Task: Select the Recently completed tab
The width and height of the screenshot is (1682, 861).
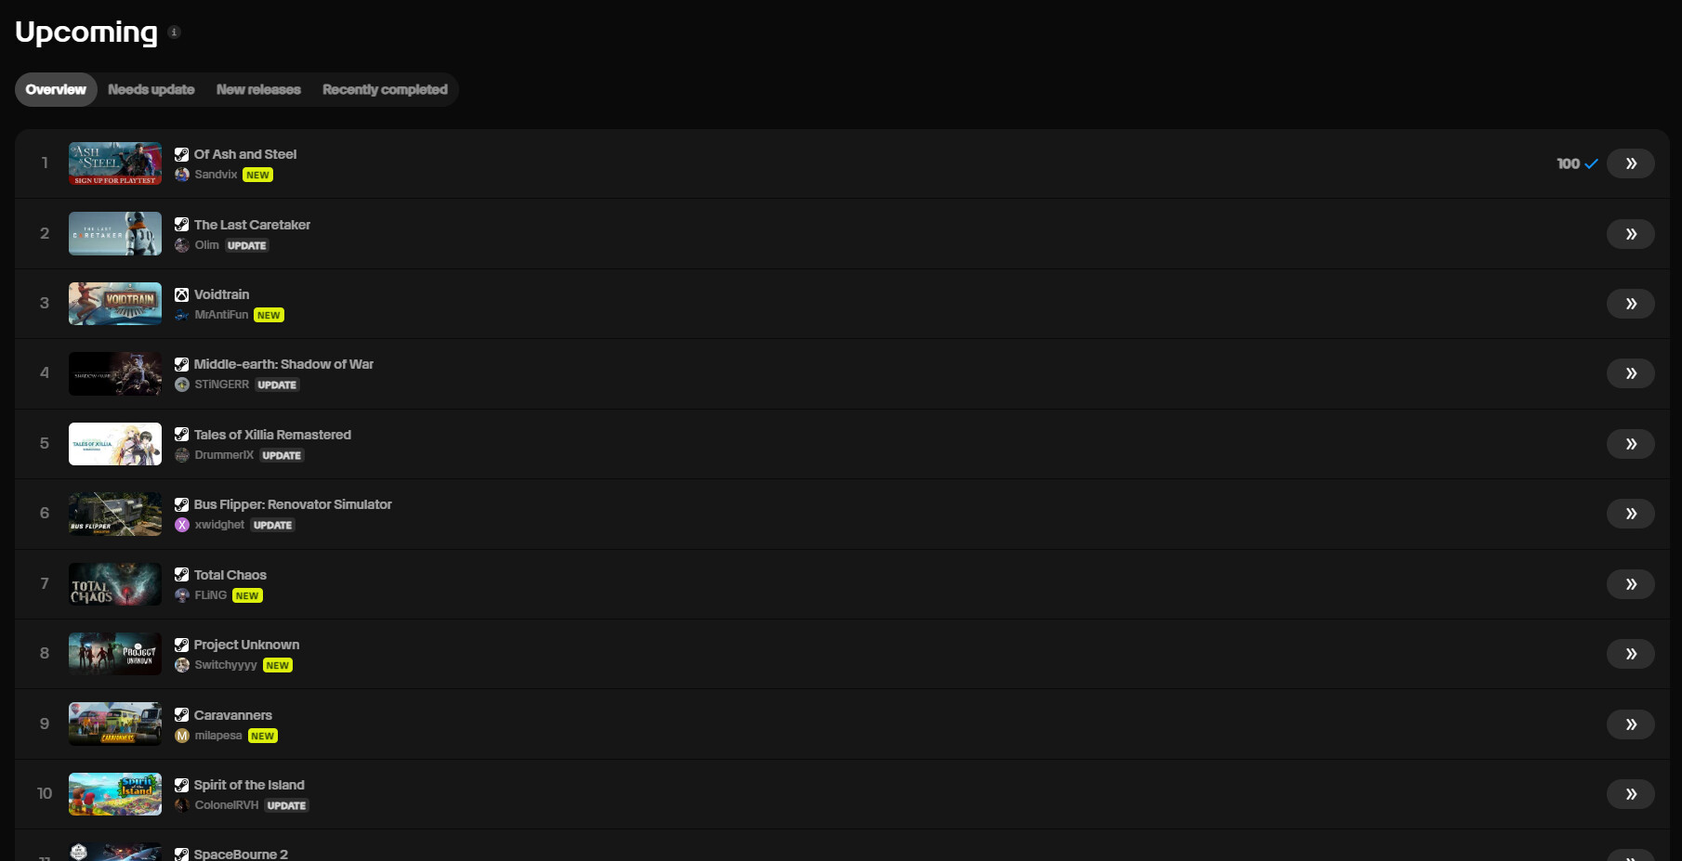Action: pyautogui.click(x=385, y=89)
